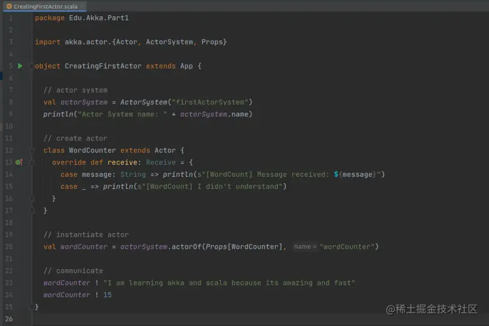Click the 'actorSystem' val name on line 8
This screenshot has height=326, width=489.
84,102
